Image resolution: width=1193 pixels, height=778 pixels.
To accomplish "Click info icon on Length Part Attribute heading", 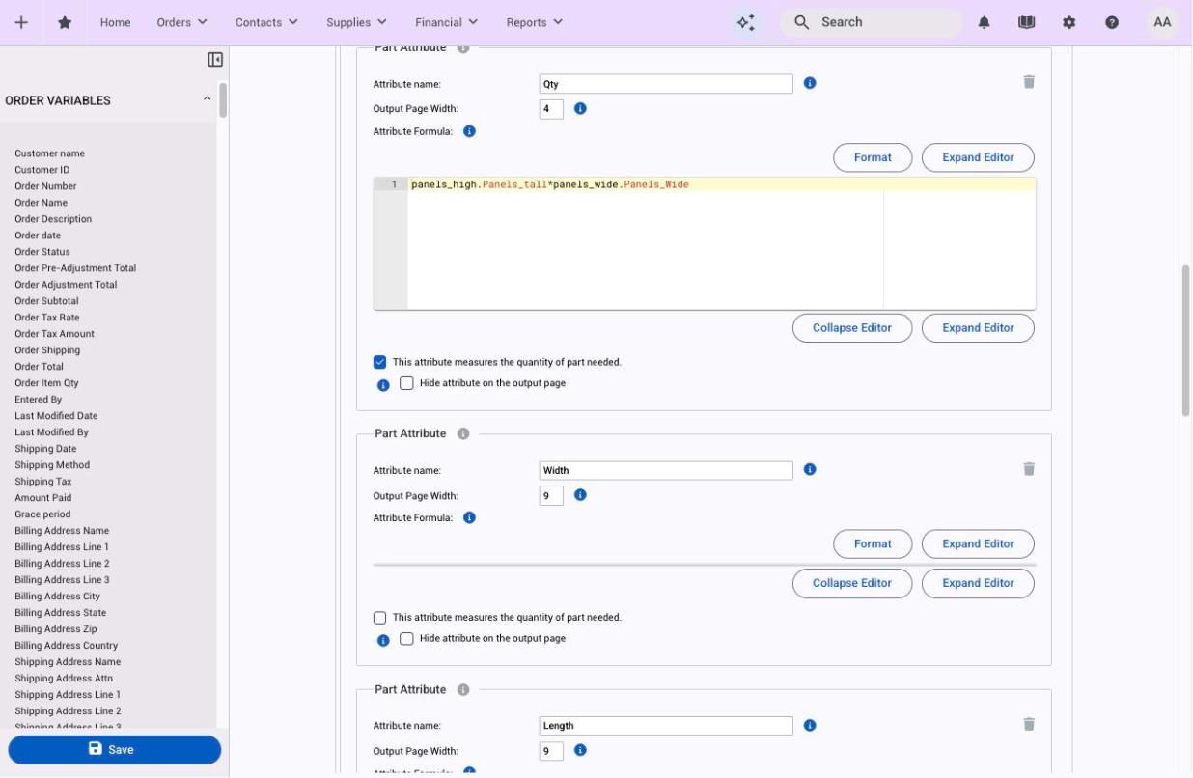I will [x=462, y=689].
